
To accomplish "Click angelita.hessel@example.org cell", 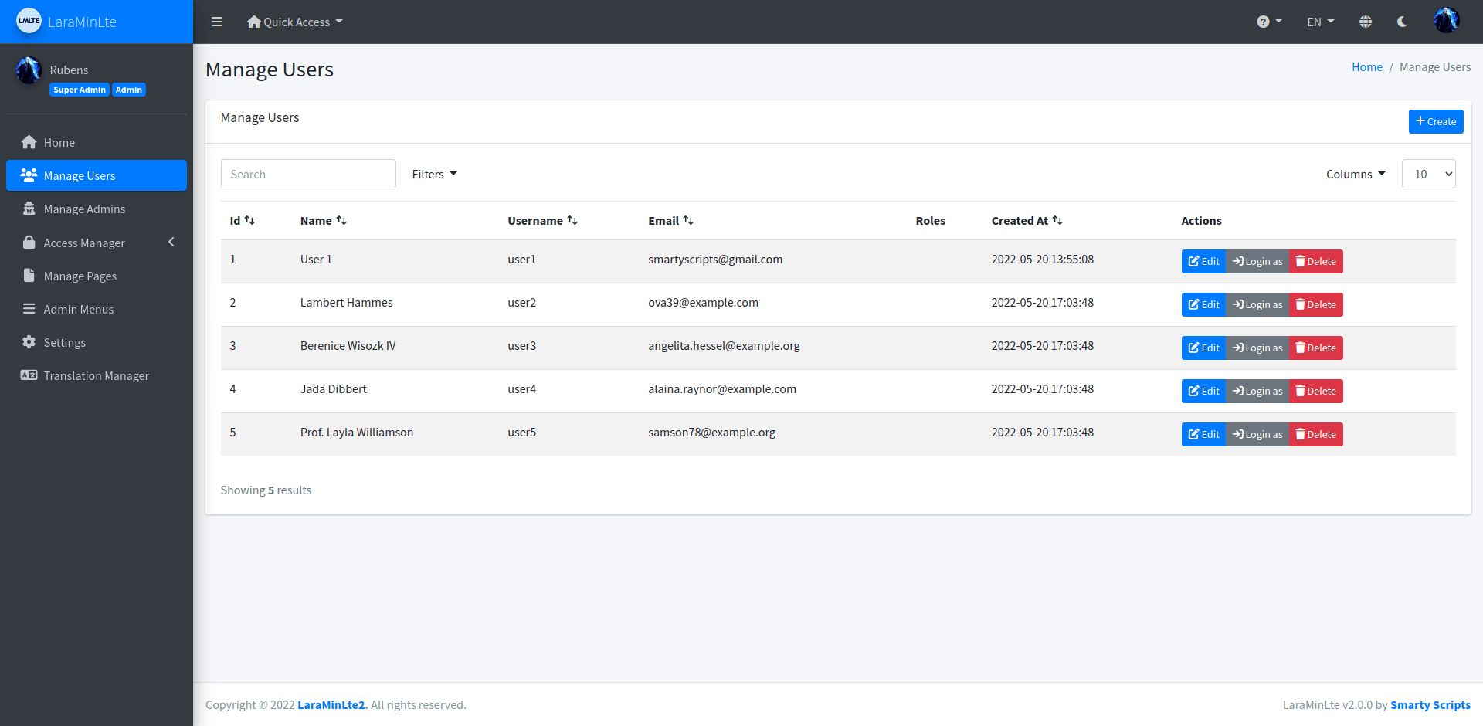I will click(x=724, y=346).
